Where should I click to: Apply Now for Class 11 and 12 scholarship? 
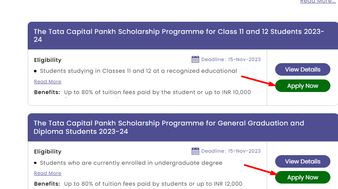303,86
